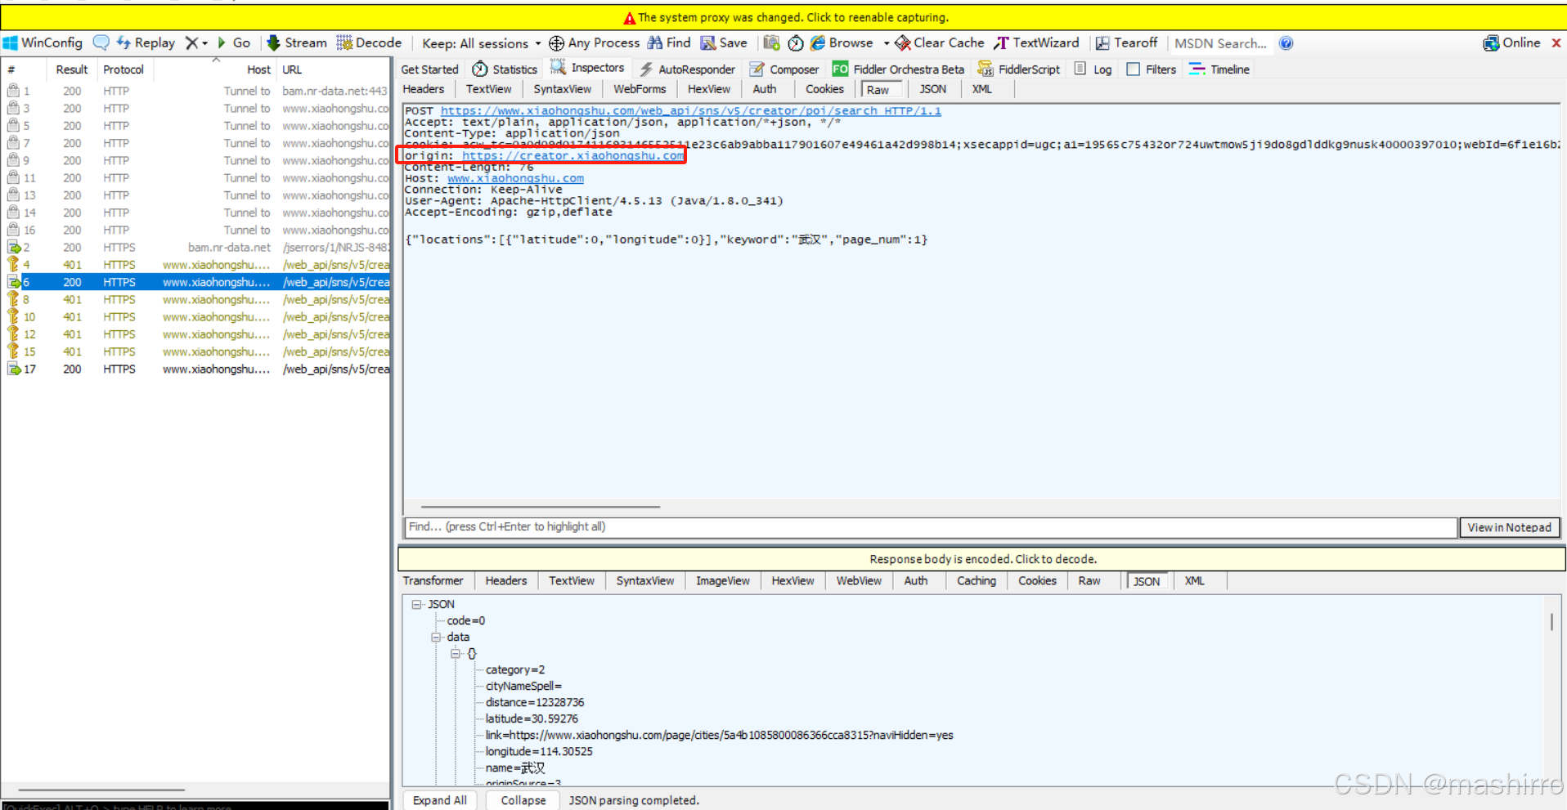The height and width of the screenshot is (810, 1567).
Task: Switch to the Inspectors tab
Action: coord(588,69)
